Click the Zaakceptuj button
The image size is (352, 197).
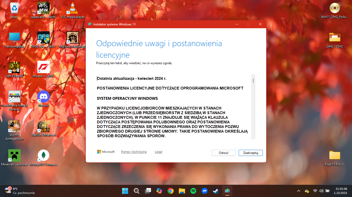[250, 153]
